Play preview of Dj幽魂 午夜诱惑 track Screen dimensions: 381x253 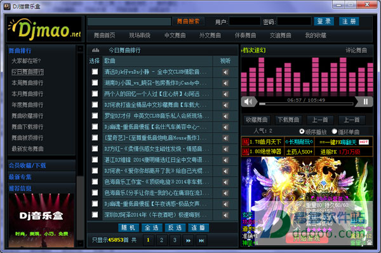pos(225,204)
